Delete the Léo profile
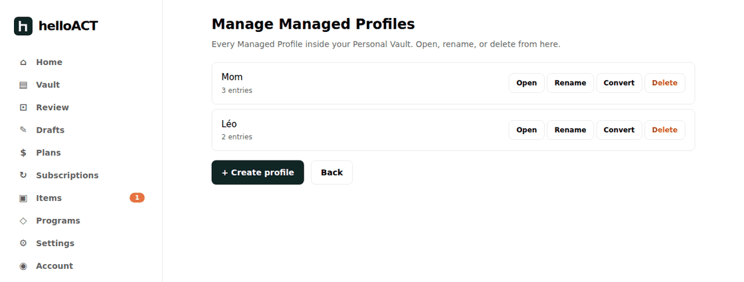Screen dimensions: 744x282 click(x=665, y=130)
